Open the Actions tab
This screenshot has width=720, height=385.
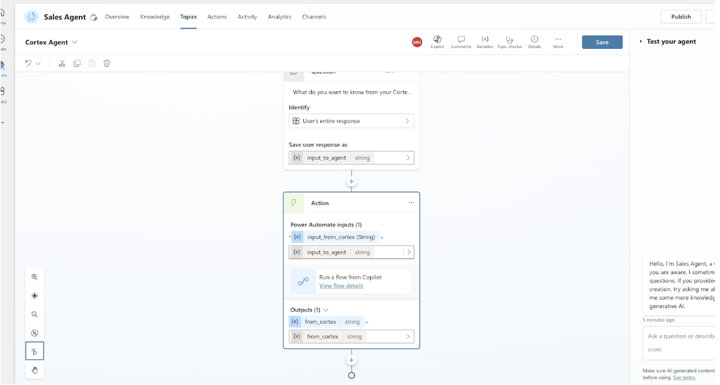tap(217, 17)
